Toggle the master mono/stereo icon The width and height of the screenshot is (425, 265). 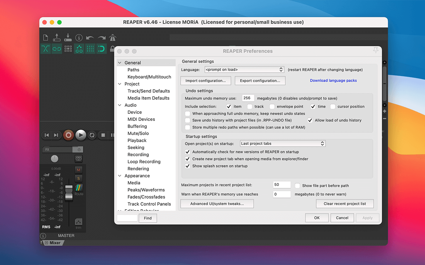pos(79,159)
